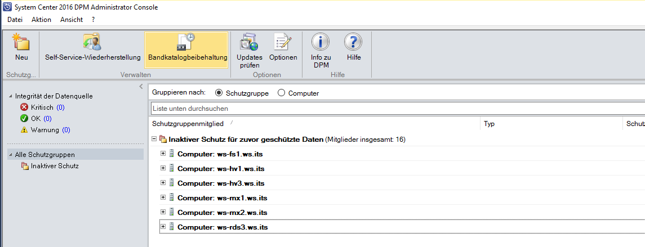Screen dimensions: 645x247
Task: Click server icon beside ws-mx1.ws.its
Action: (x=172, y=197)
